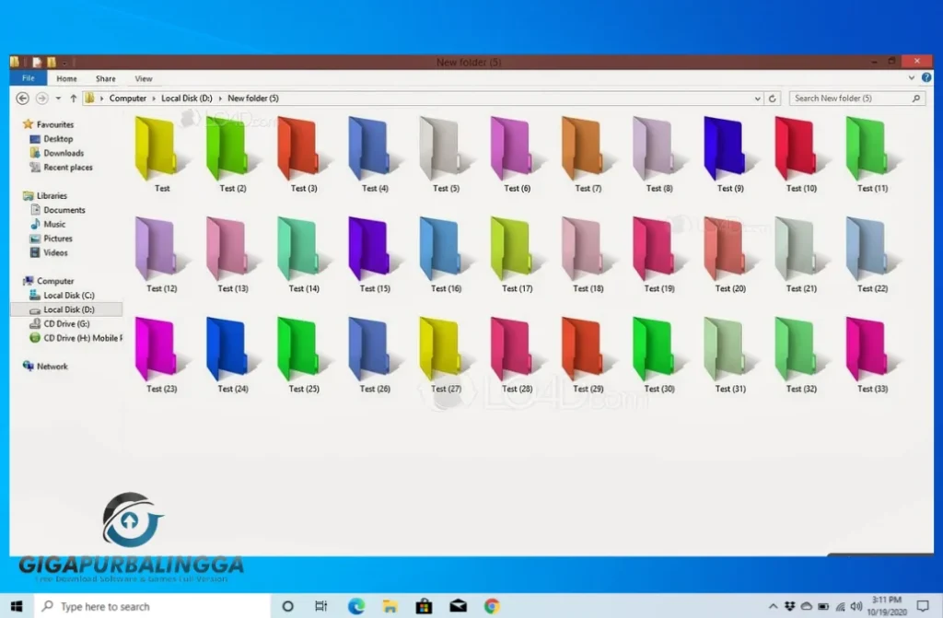Image resolution: width=943 pixels, height=618 pixels.
Task: Select the Videos library
Action: click(53, 252)
